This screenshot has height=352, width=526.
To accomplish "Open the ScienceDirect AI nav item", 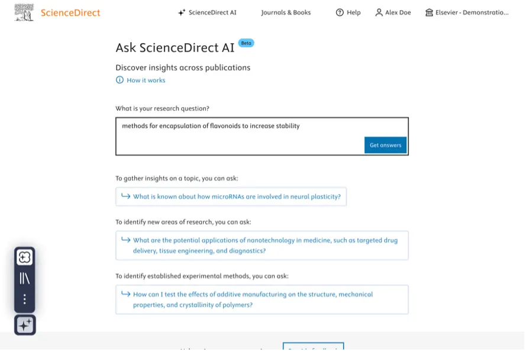I will click(x=208, y=13).
